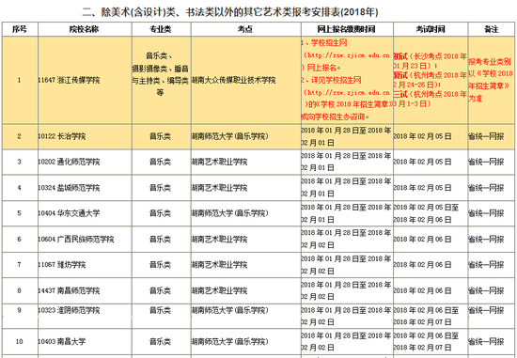Select the 备注 column header
Screen dimensions: 517x358
tap(492, 29)
